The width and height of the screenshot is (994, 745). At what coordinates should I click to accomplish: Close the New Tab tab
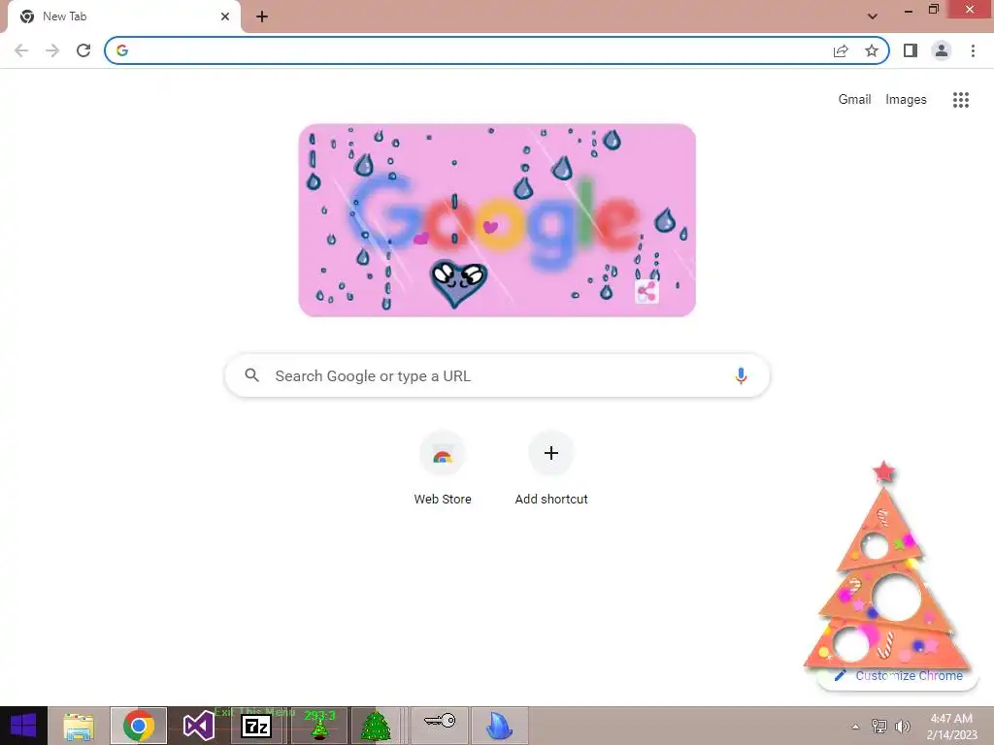(225, 16)
